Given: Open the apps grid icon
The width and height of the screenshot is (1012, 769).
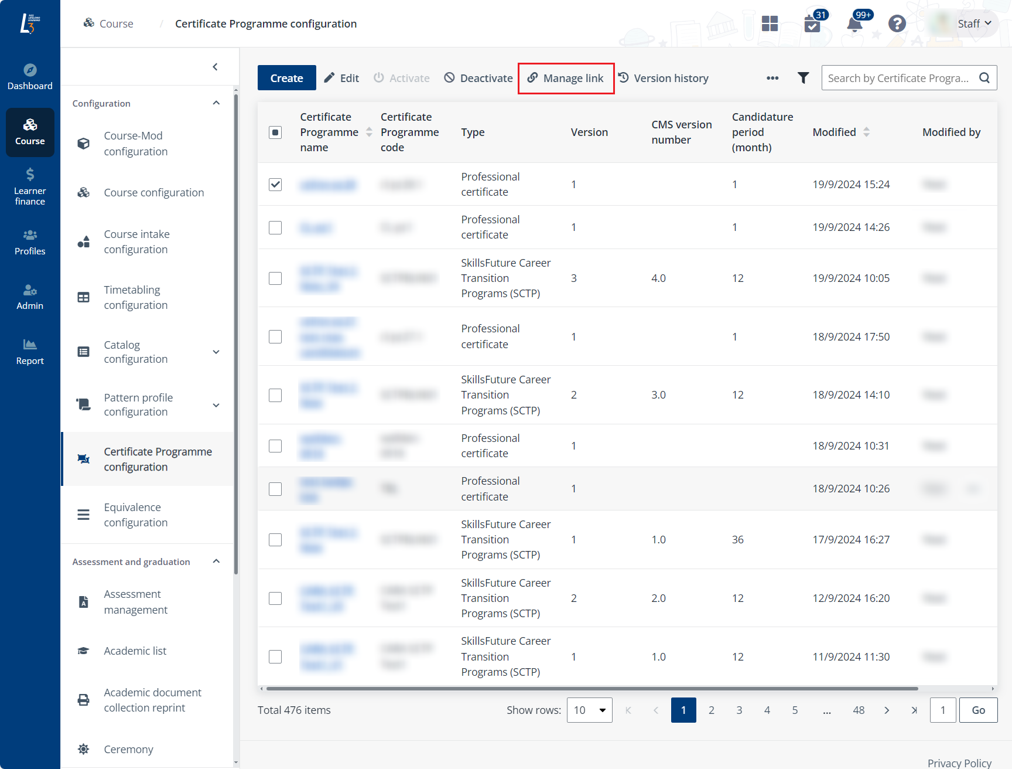Looking at the screenshot, I should click(770, 23).
